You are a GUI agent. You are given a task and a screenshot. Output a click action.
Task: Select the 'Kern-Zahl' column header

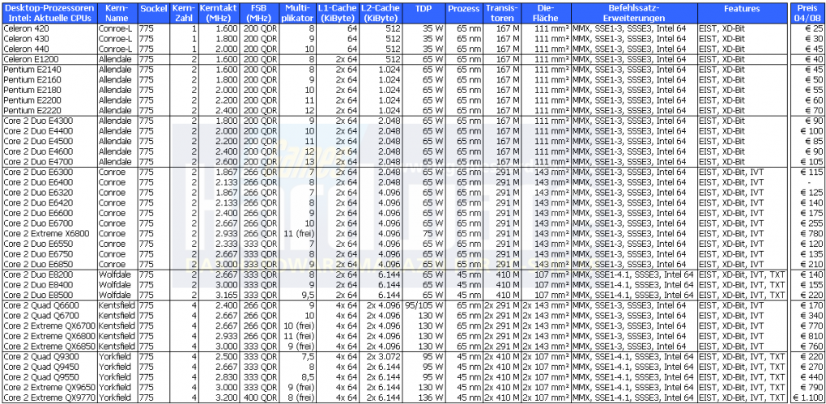[x=185, y=13]
